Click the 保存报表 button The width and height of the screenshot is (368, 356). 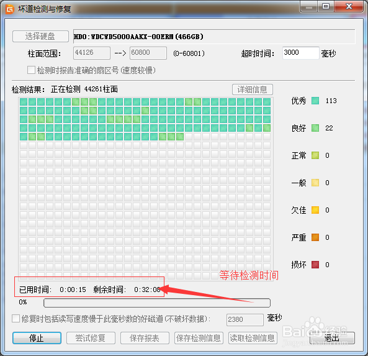(145, 338)
